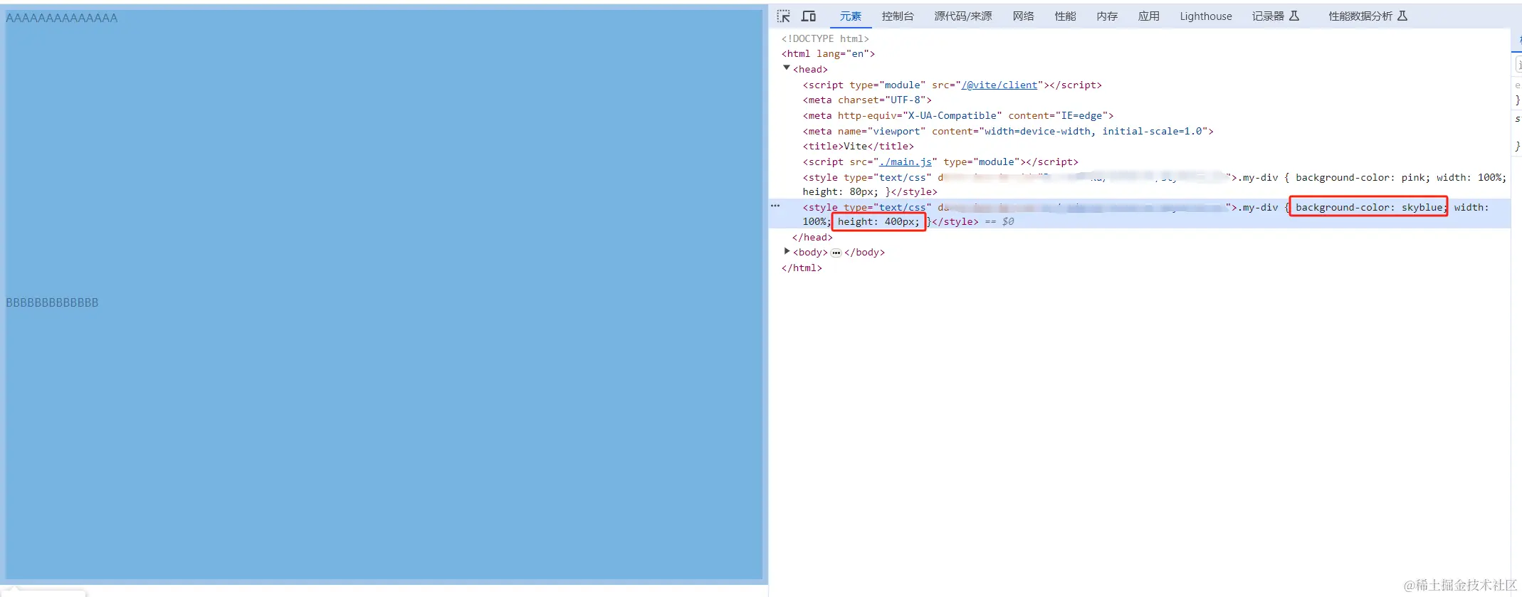Select the meta charset="UTF-8" node
The width and height of the screenshot is (1522, 597).
(x=867, y=100)
